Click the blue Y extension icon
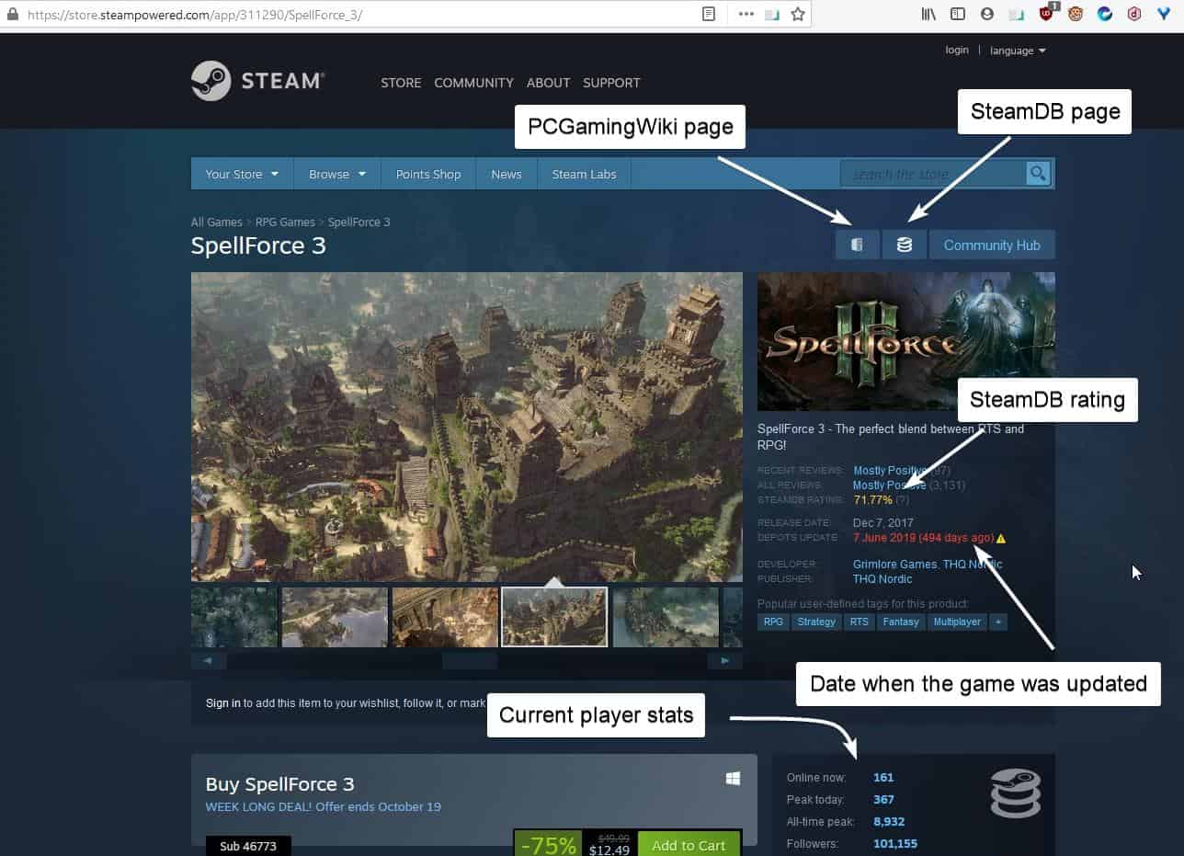Image resolution: width=1184 pixels, height=856 pixels. [1164, 14]
